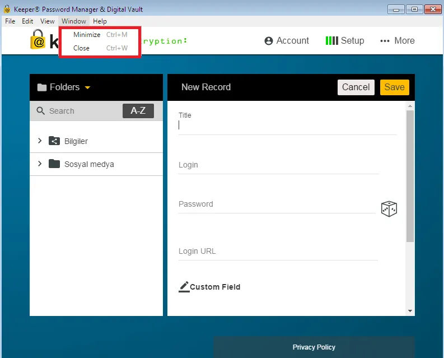Viewport: 444px width, 358px height.
Task: Click the Custom Field pencil icon
Action: click(184, 287)
